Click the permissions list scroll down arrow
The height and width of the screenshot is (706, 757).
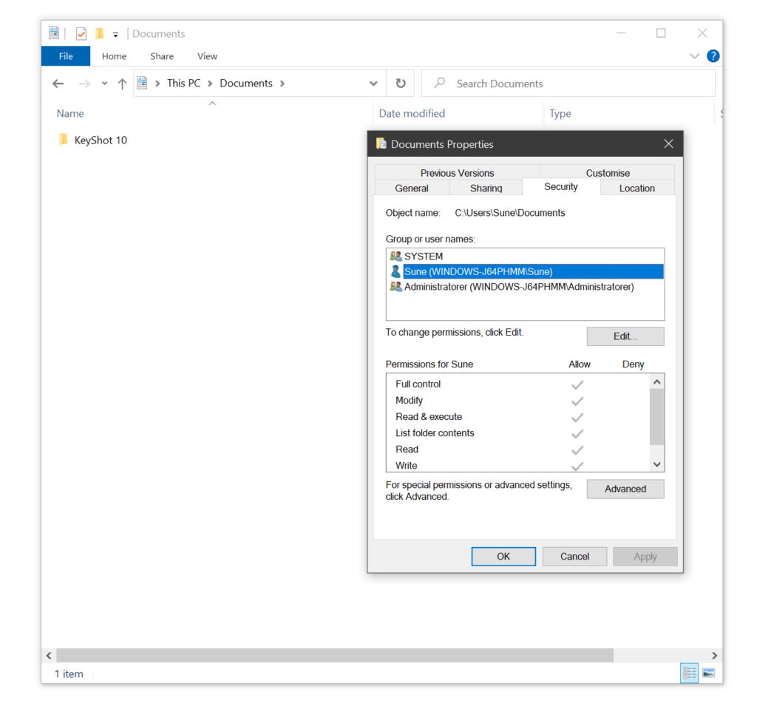coord(657,464)
